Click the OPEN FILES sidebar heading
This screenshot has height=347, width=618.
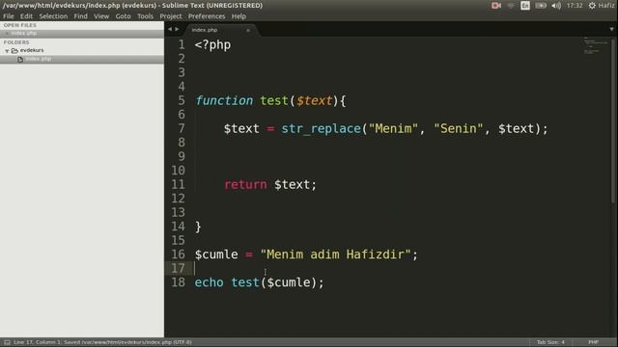point(19,25)
